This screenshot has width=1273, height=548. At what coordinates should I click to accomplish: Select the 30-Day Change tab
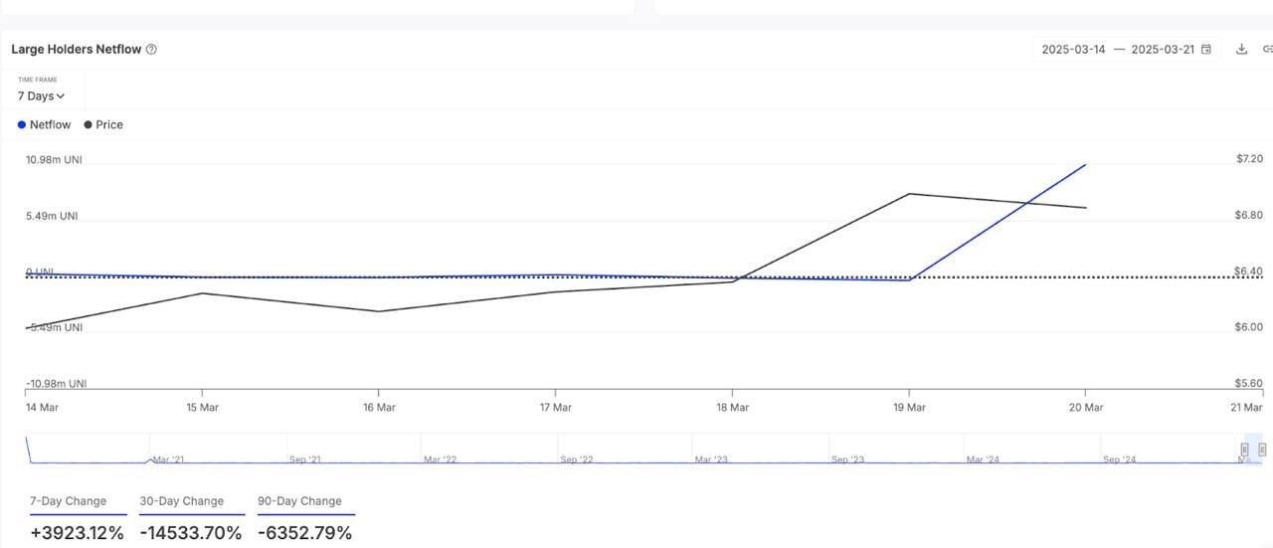(x=181, y=501)
